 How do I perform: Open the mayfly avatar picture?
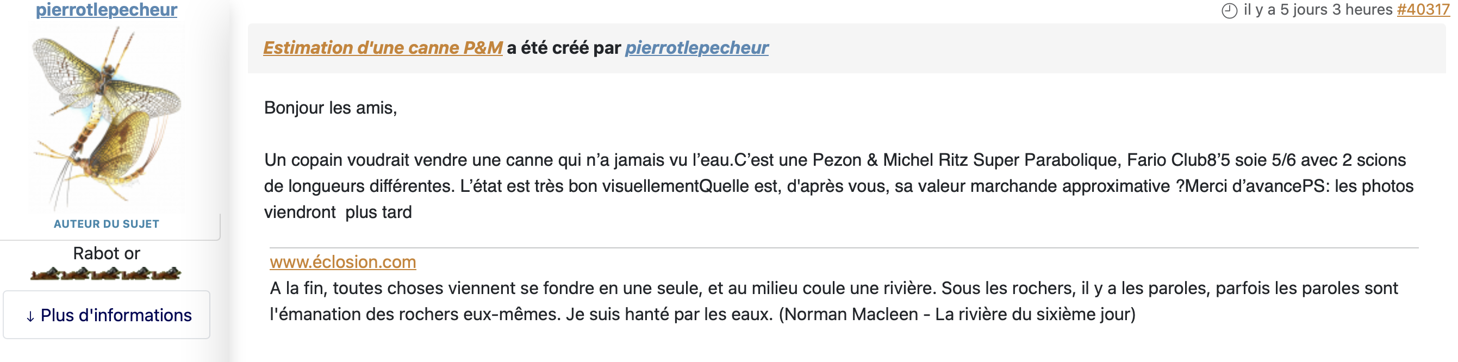click(107, 117)
